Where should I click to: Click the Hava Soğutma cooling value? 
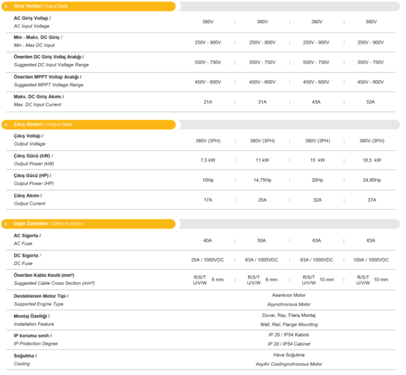(x=289, y=355)
